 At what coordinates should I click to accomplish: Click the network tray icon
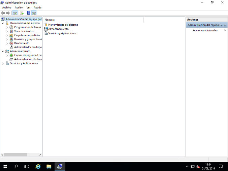point(193,167)
